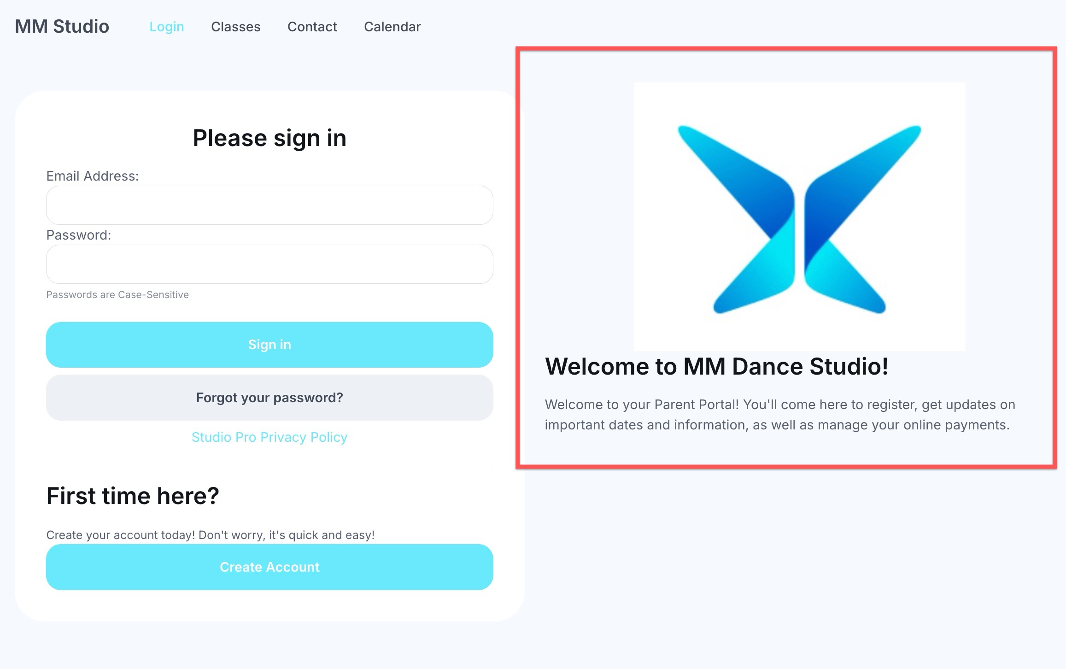The image size is (1066, 669).
Task: Click the Parent Portal welcome paragraph
Action: click(780, 415)
